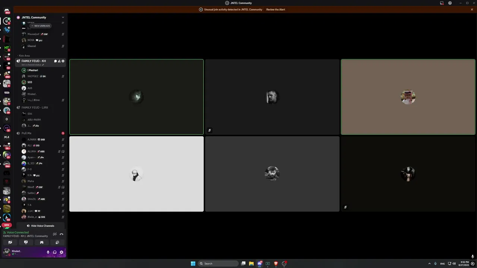Start an activity with the game controller icon
Viewport: 477px width, 268px height.
41,242
